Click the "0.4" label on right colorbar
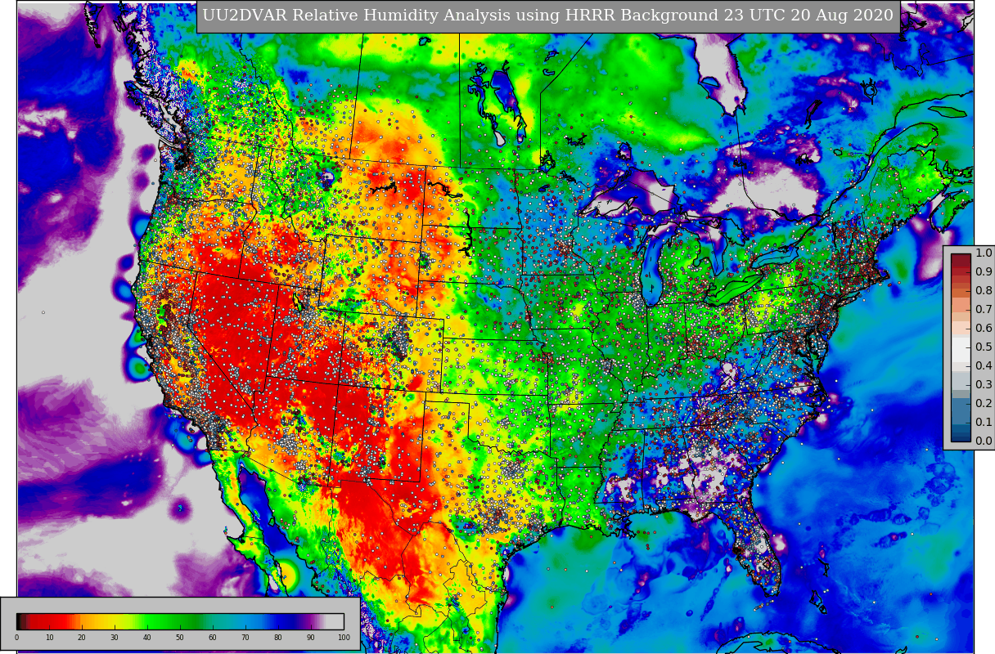This screenshot has width=995, height=654. coord(984,366)
